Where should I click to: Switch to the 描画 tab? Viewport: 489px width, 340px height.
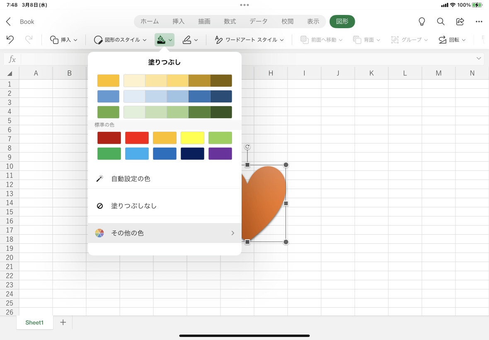(204, 22)
